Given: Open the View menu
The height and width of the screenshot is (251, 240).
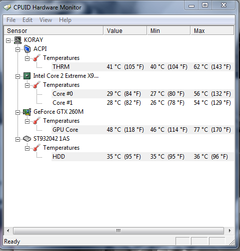Looking at the screenshot, I should pyautogui.click(x=45, y=20).
